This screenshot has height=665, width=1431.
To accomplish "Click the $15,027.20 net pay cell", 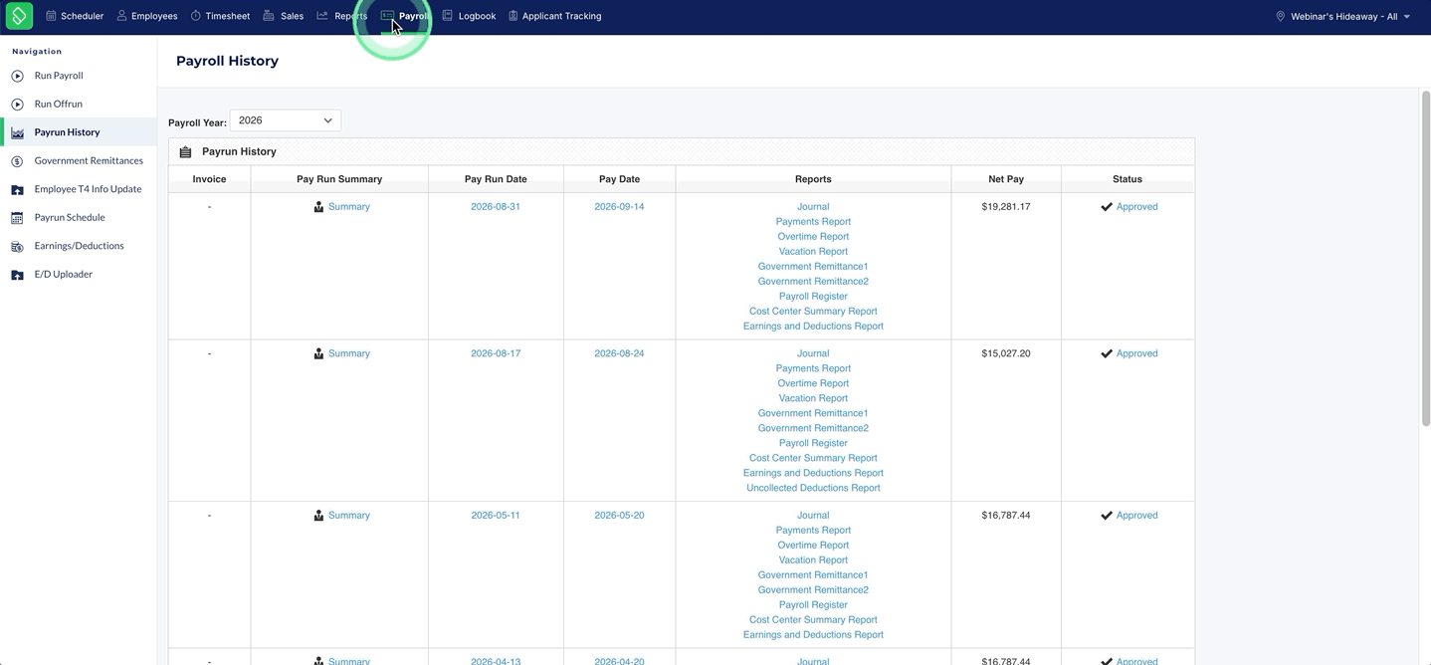I will (x=1006, y=353).
